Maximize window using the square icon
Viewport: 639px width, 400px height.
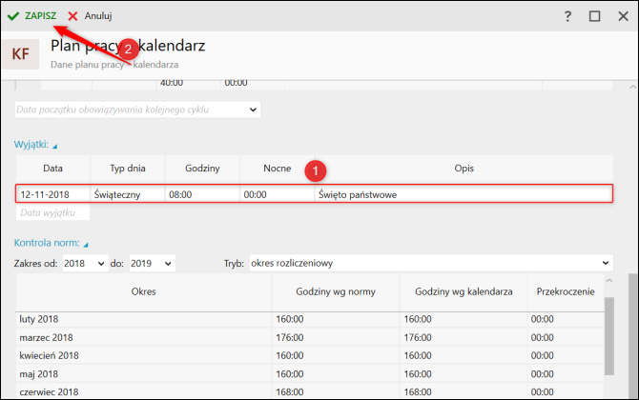point(594,16)
